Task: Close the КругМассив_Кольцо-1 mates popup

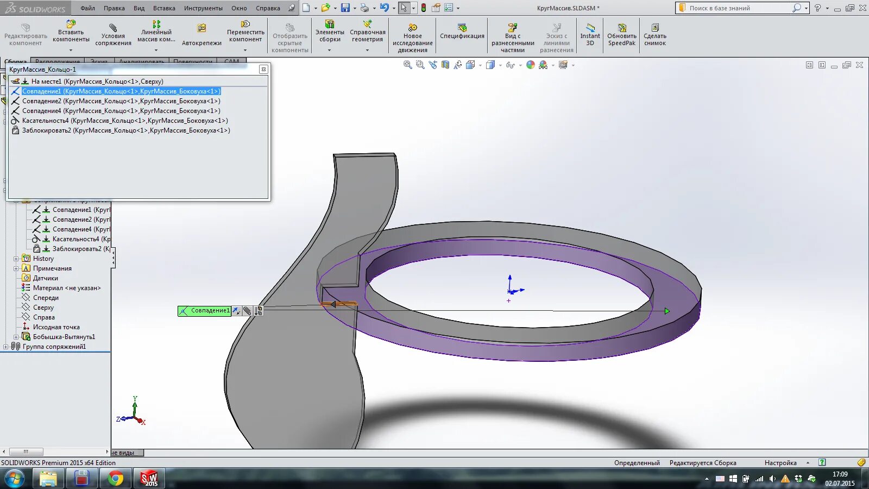Action: (263, 69)
